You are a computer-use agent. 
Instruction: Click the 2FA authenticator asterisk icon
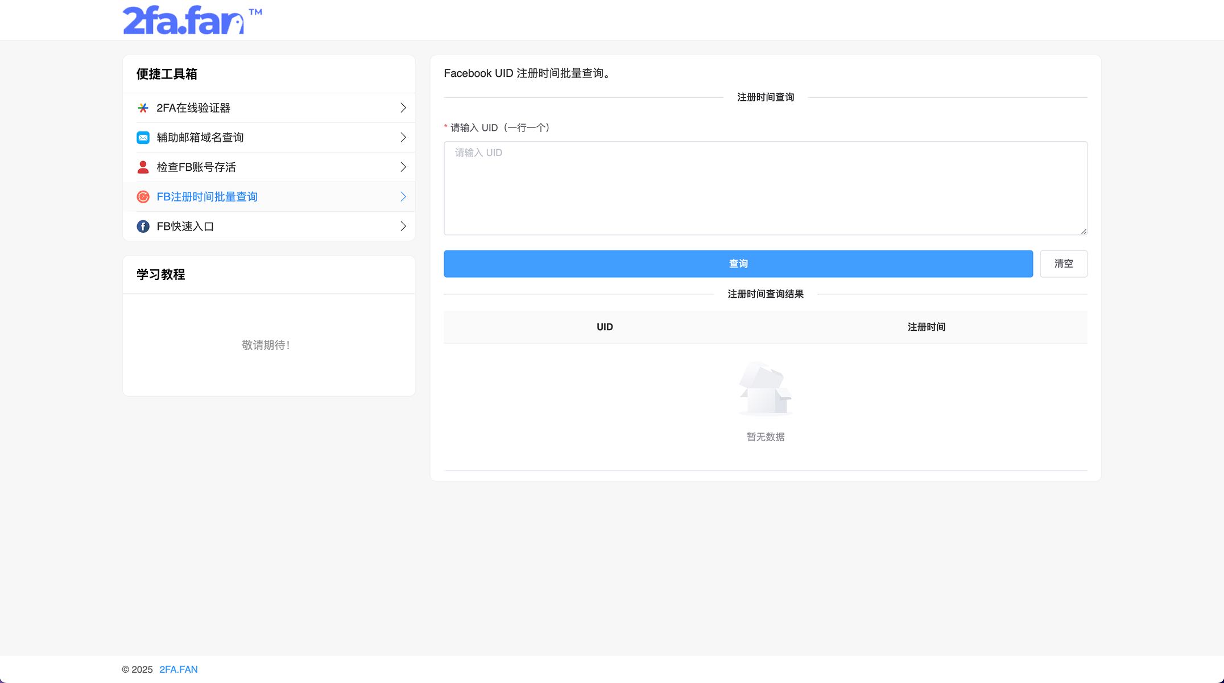pos(143,108)
